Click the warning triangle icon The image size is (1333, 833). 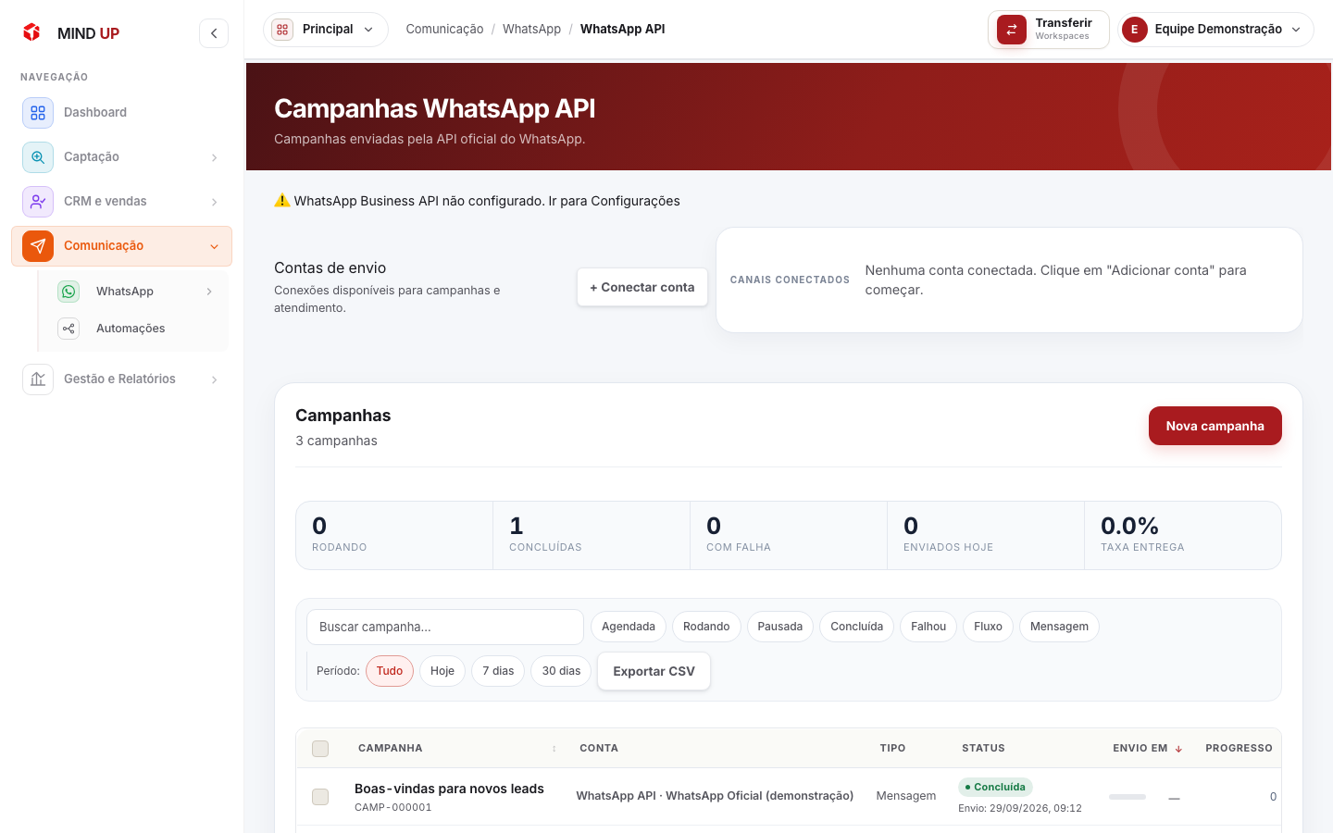[x=282, y=200]
